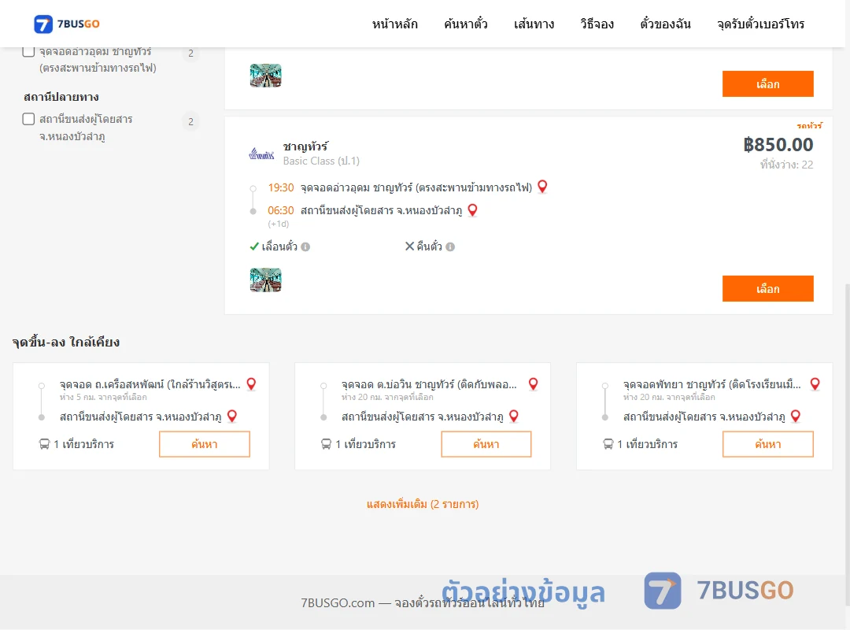Open จุดรับตั๋วเบอร์โทร menu item

[x=760, y=24]
